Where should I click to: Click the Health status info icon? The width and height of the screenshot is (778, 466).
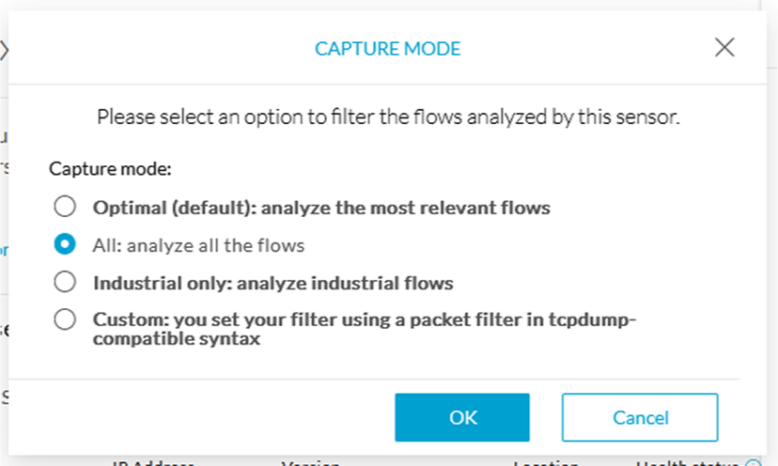pos(754,462)
